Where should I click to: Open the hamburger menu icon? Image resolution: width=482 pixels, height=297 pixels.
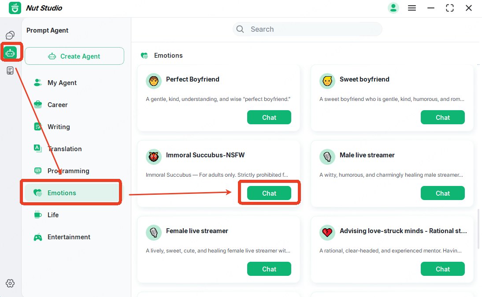coord(412,8)
